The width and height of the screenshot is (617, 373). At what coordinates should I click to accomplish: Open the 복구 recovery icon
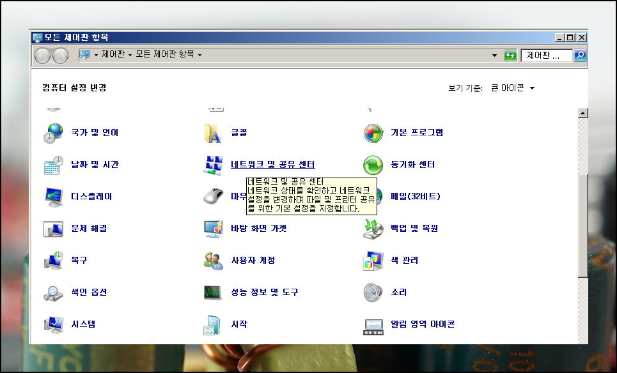click(x=53, y=261)
